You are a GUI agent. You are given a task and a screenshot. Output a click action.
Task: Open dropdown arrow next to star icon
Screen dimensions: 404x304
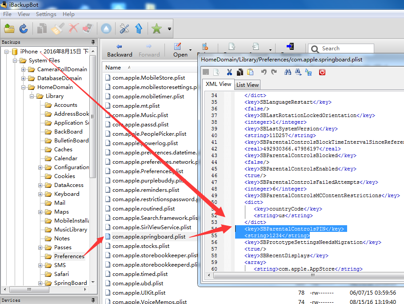(x=169, y=29)
